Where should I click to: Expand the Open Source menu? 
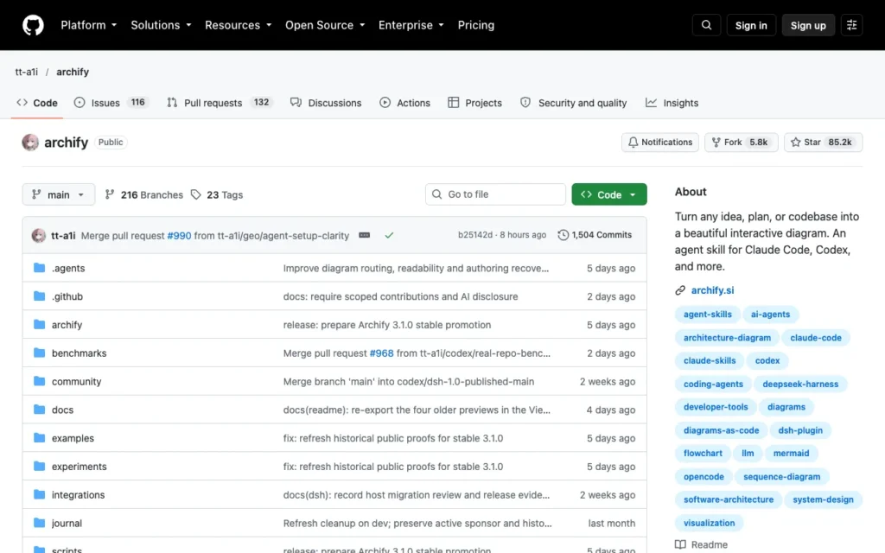point(325,25)
